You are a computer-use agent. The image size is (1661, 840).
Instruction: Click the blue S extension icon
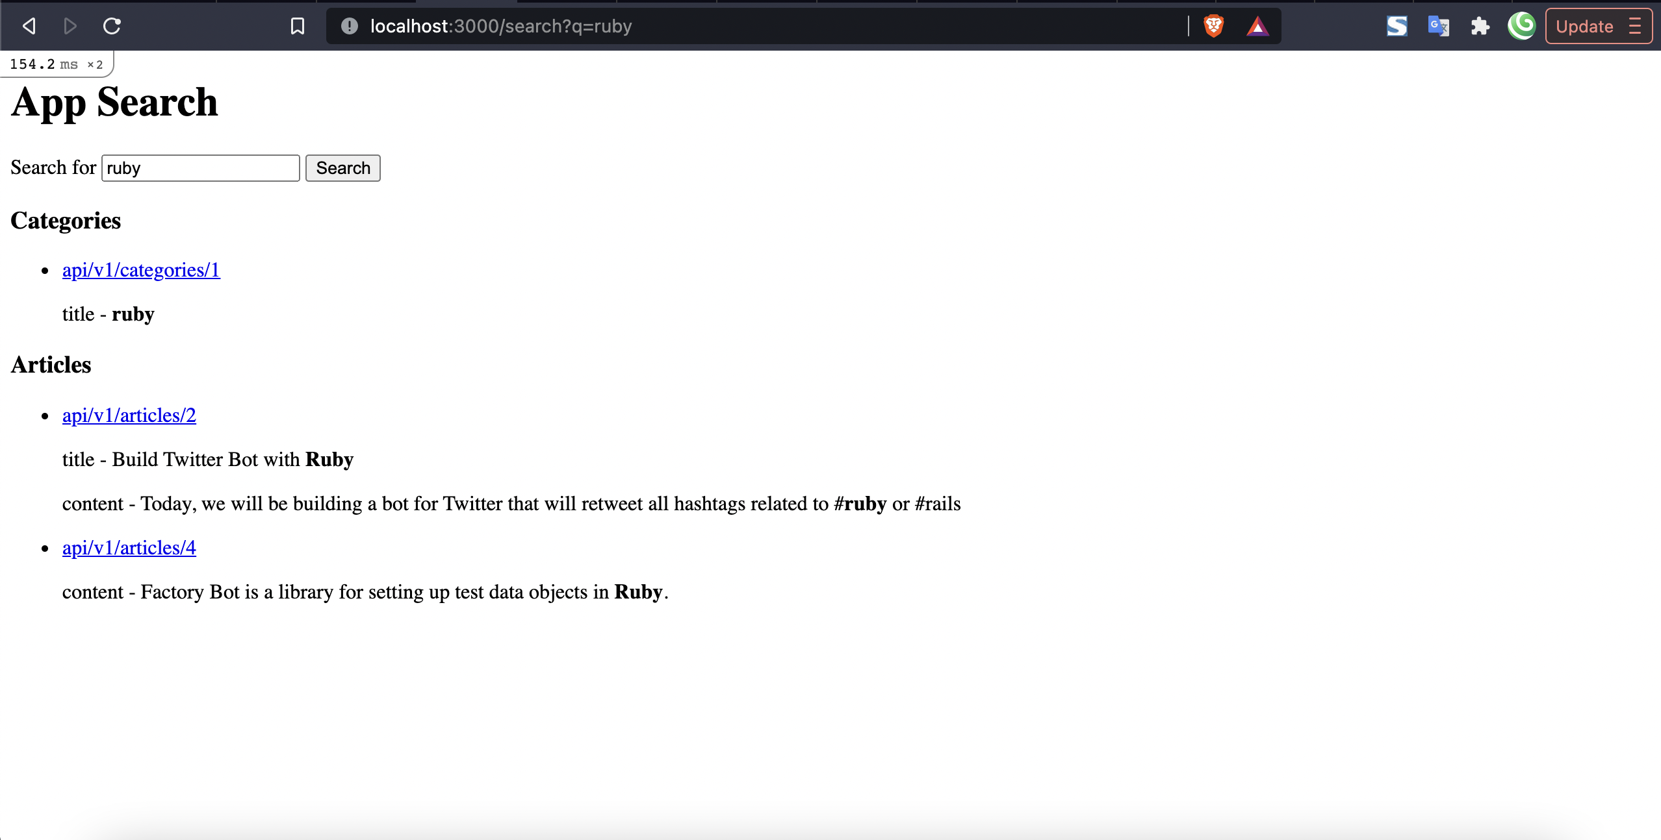coord(1397,26)
